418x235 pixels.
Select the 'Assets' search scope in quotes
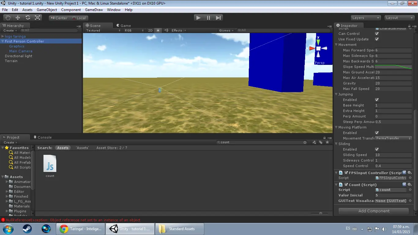(82, 148)
